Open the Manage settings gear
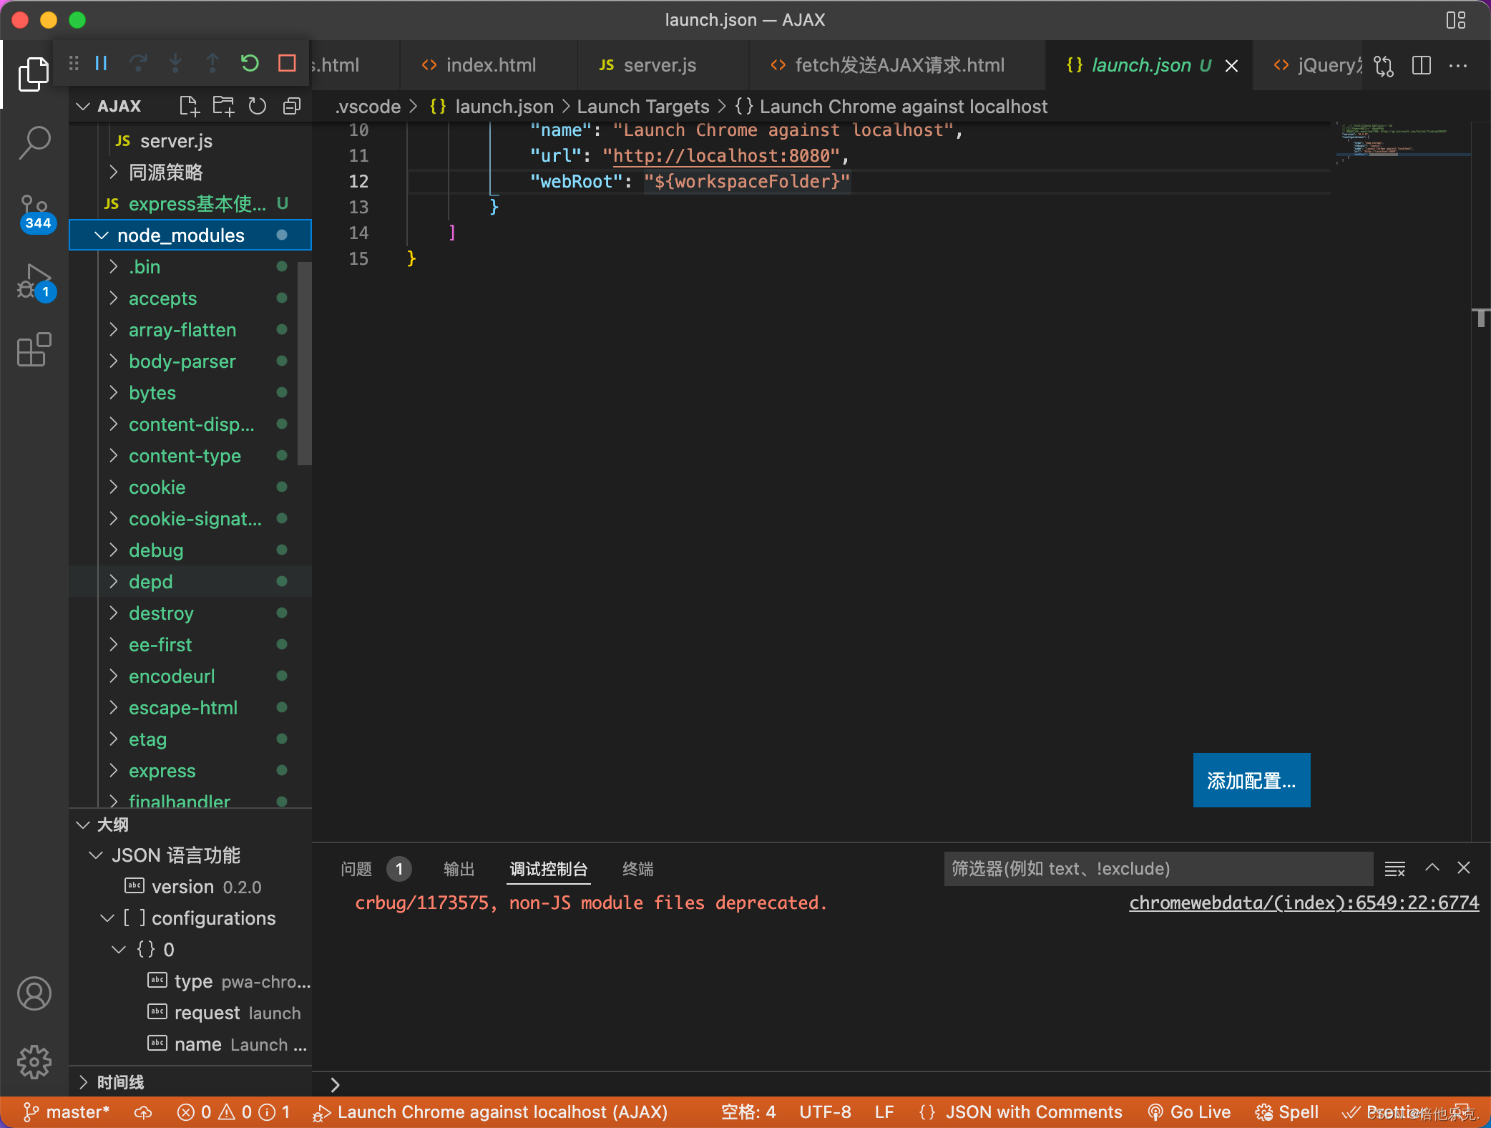 click(34, 1061)
